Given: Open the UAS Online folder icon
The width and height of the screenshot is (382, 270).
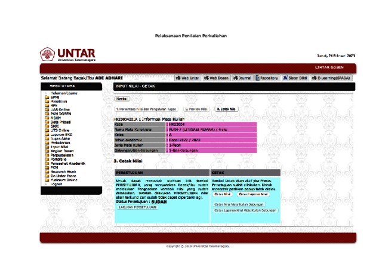Looking at the screenshot, I should pyautogui.click(x=47, y=109).
